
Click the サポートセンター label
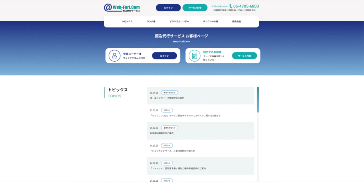220,6
